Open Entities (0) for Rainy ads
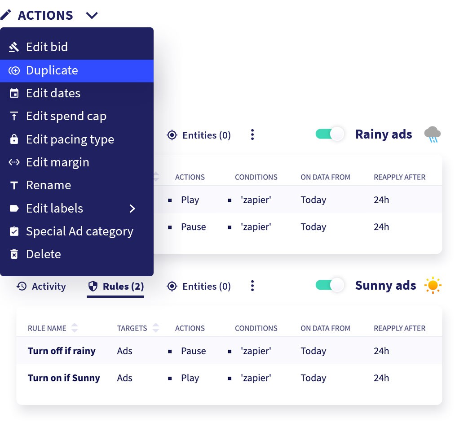This screenshot has height=426, width=468. point(199,135)
